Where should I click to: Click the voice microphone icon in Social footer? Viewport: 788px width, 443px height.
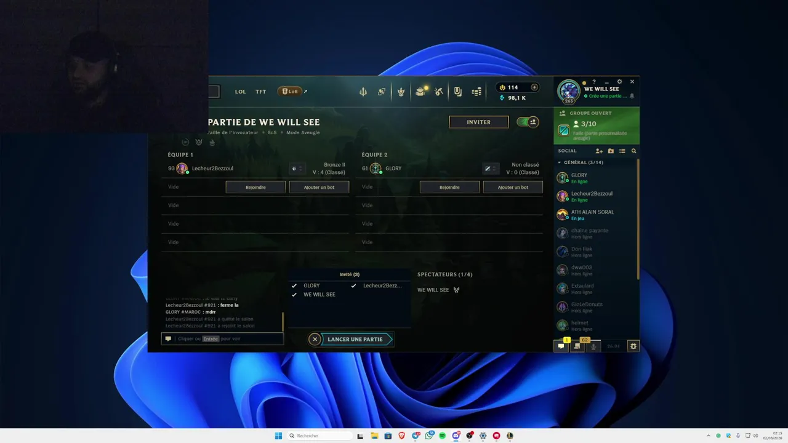pos(593,346)
